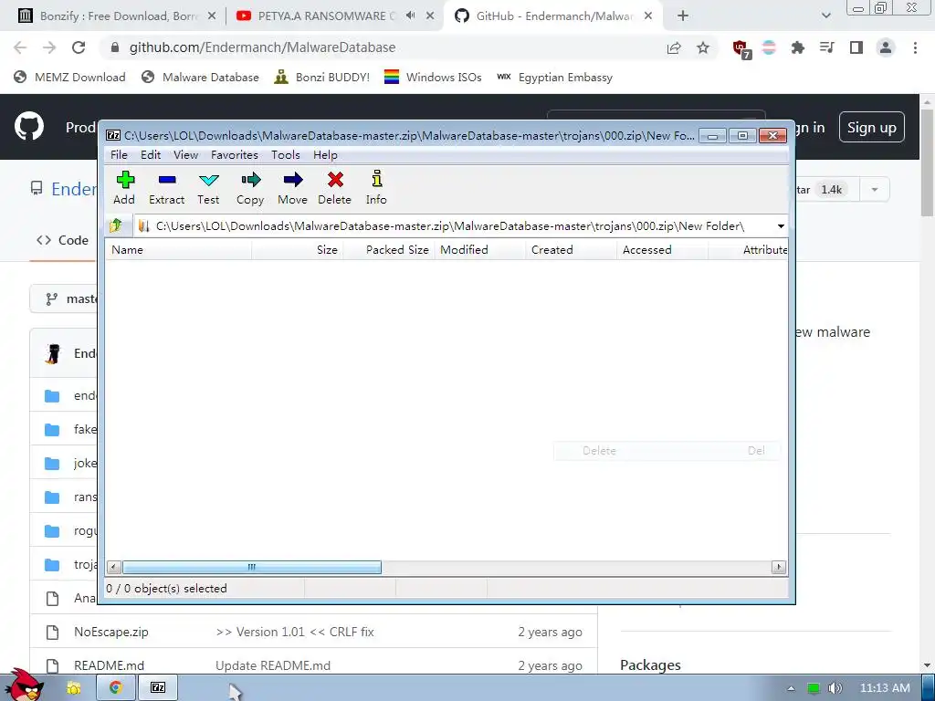Open the File menu in 7-Zip
The height and width of the screenshot is (701, 935).
[119, 155]
